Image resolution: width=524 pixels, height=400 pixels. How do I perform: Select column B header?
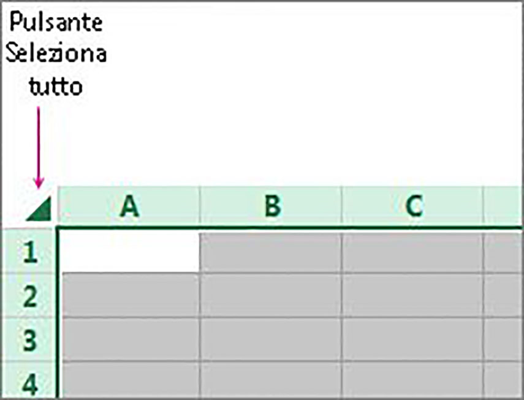coord(271,207)
